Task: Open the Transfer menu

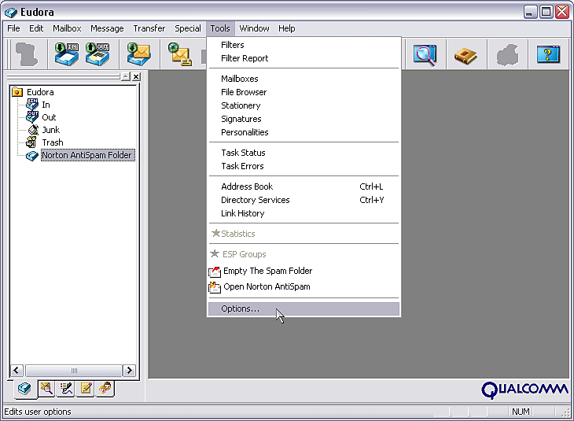Action: [x=149, y=28]
